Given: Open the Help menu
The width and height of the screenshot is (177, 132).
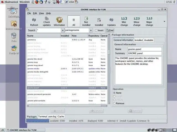Looking at the screenshot, I should pyautogui.click(x=48, y=13).
